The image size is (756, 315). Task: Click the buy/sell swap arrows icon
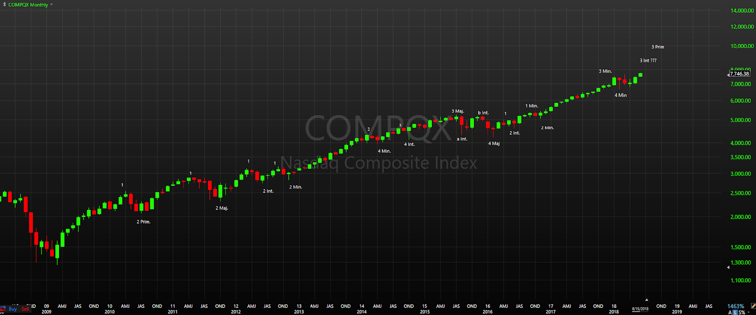coord(3,309)
